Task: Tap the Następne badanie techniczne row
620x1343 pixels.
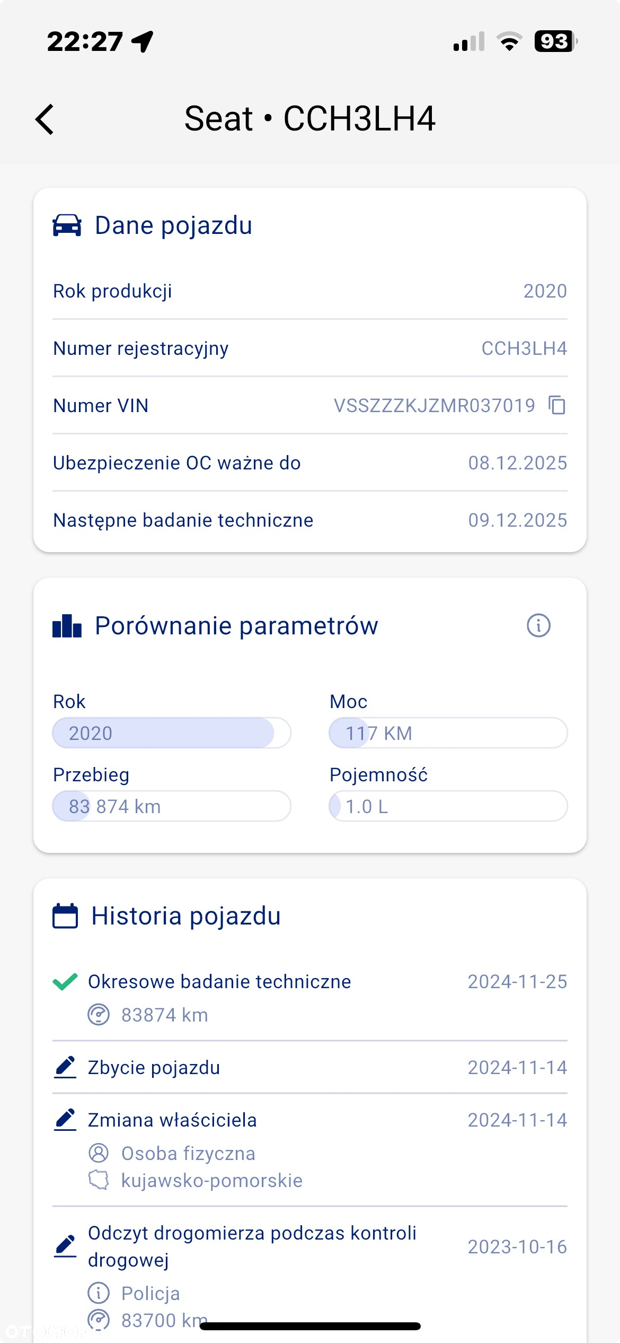Action: tap(310, 520)
